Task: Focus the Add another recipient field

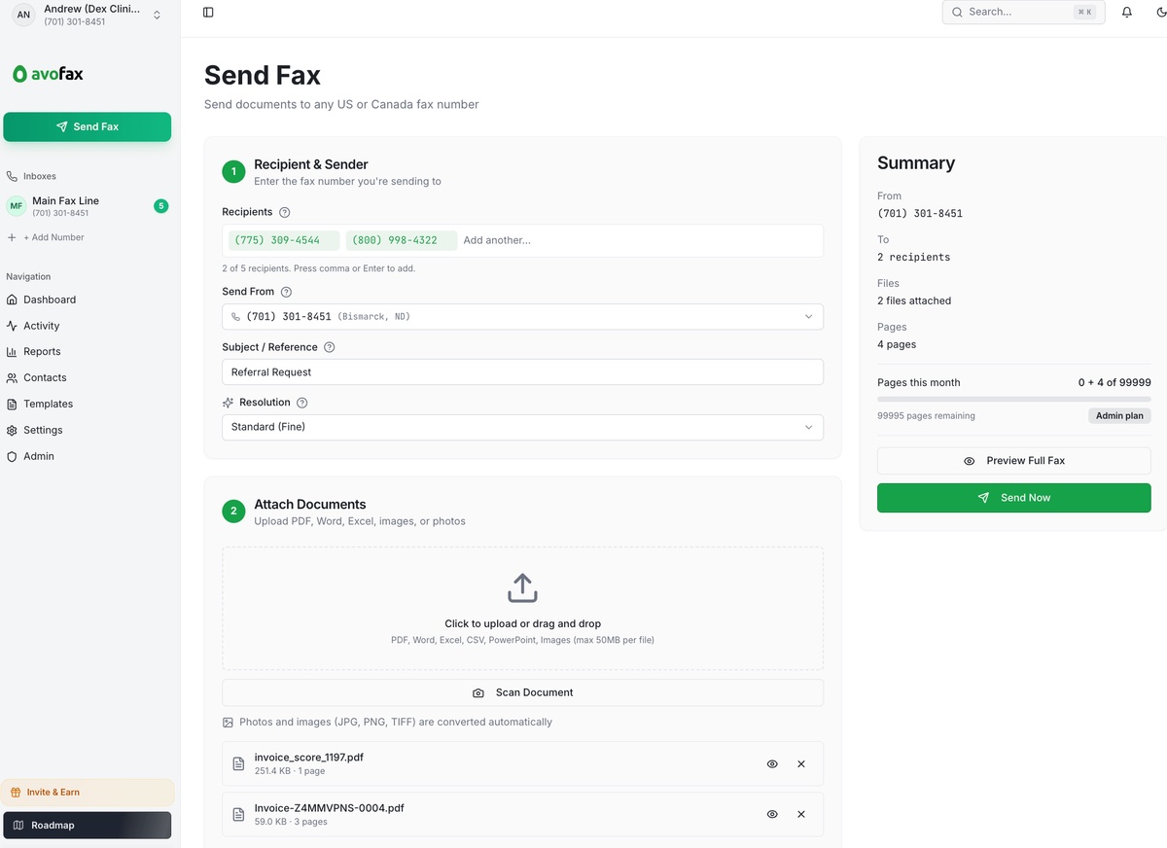Action: coord(640,240)
